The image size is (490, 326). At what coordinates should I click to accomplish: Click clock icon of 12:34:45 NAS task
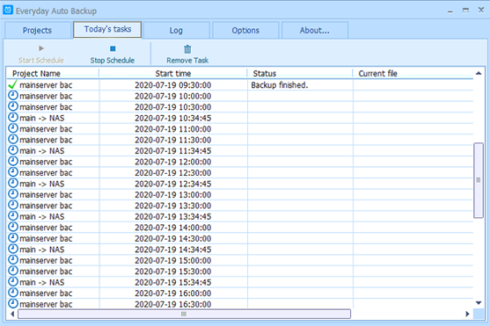pos(13,183)
